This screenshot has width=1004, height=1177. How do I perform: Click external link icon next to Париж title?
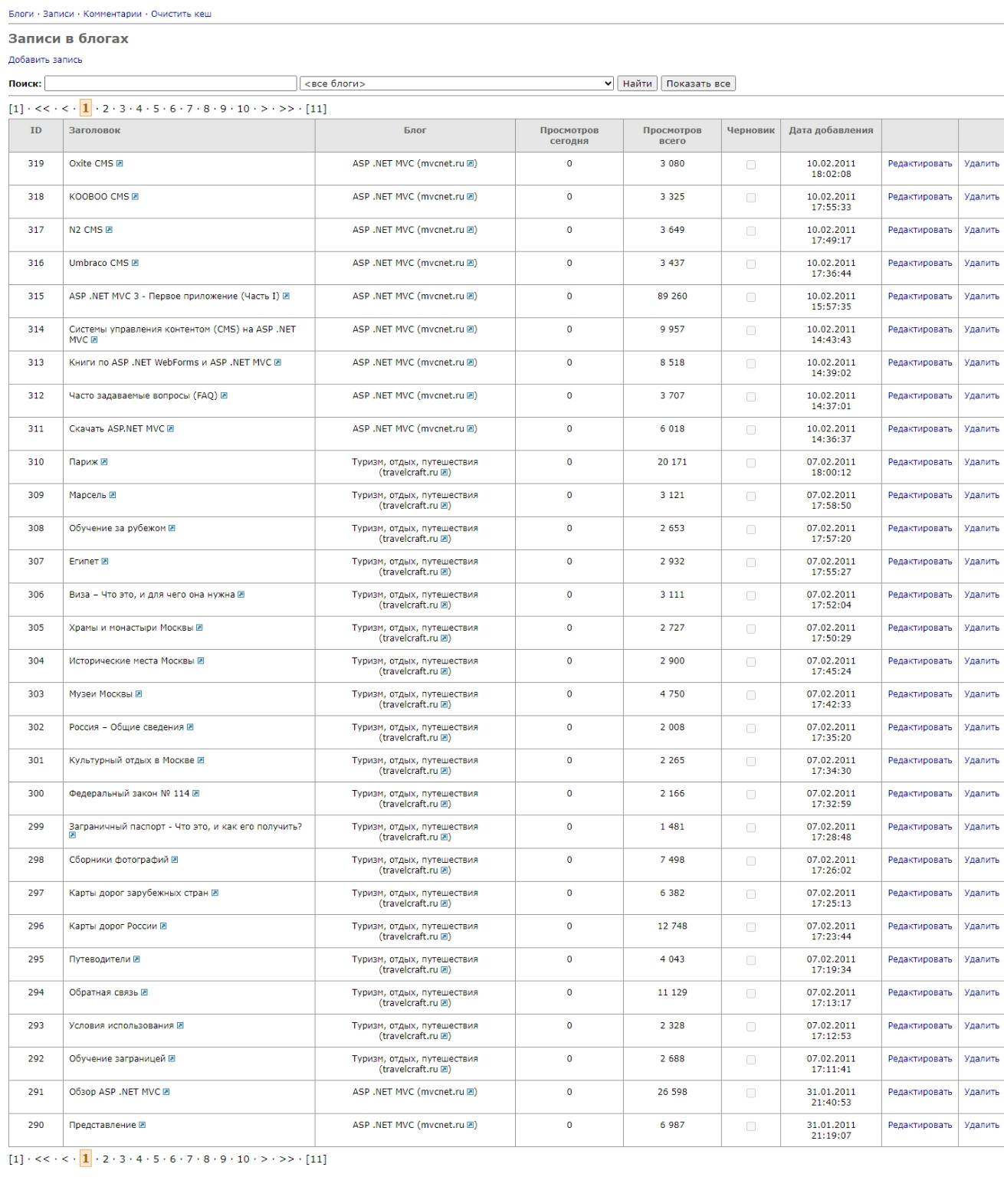click(x=104, y=462)
